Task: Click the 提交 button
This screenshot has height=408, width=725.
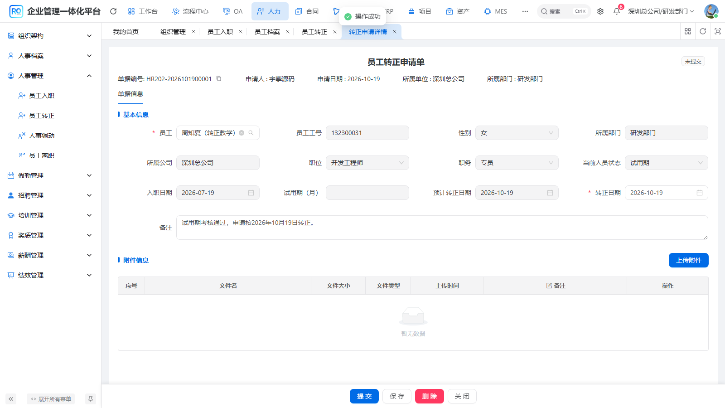Action: point(364,396)
